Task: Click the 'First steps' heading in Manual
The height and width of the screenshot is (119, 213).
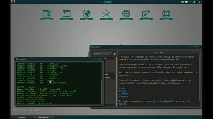Action: pos(159,52)
